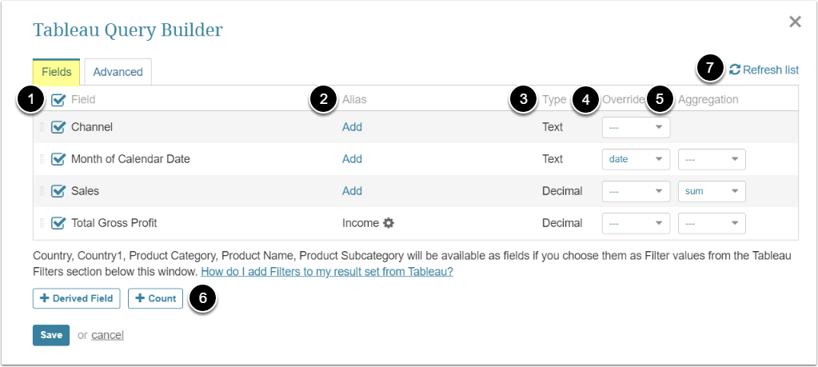Viewport: 818px width, 367px height.
Task: Open the sum Aggregation dropdown for Sales
Action: [712, 191]
